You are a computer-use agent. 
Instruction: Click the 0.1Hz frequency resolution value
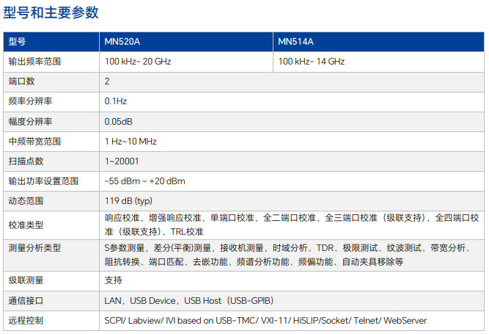pos(116,101)
